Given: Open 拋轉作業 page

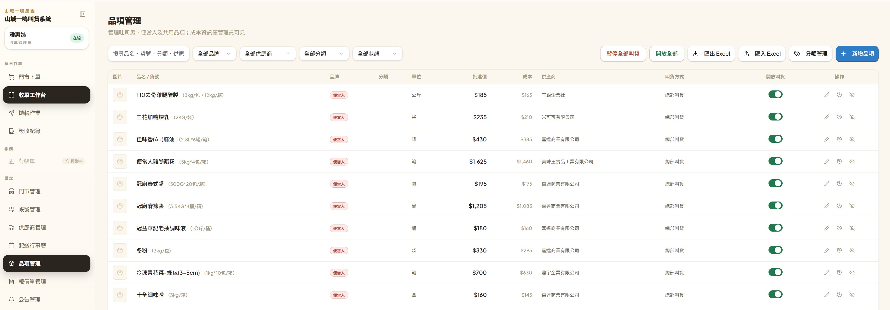Looking at the screenshot, I should (x=47, y=113).
